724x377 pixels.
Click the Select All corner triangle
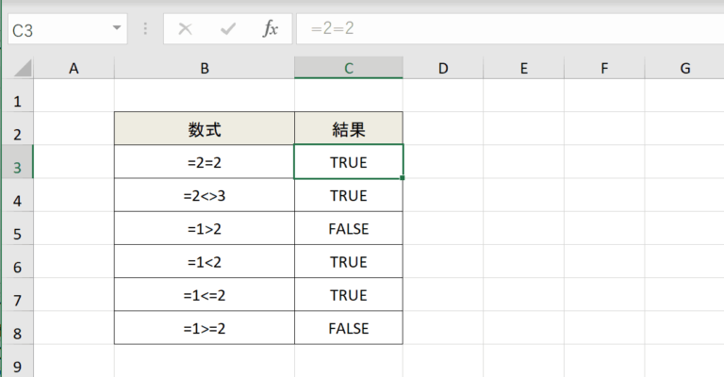pos(21,69)
